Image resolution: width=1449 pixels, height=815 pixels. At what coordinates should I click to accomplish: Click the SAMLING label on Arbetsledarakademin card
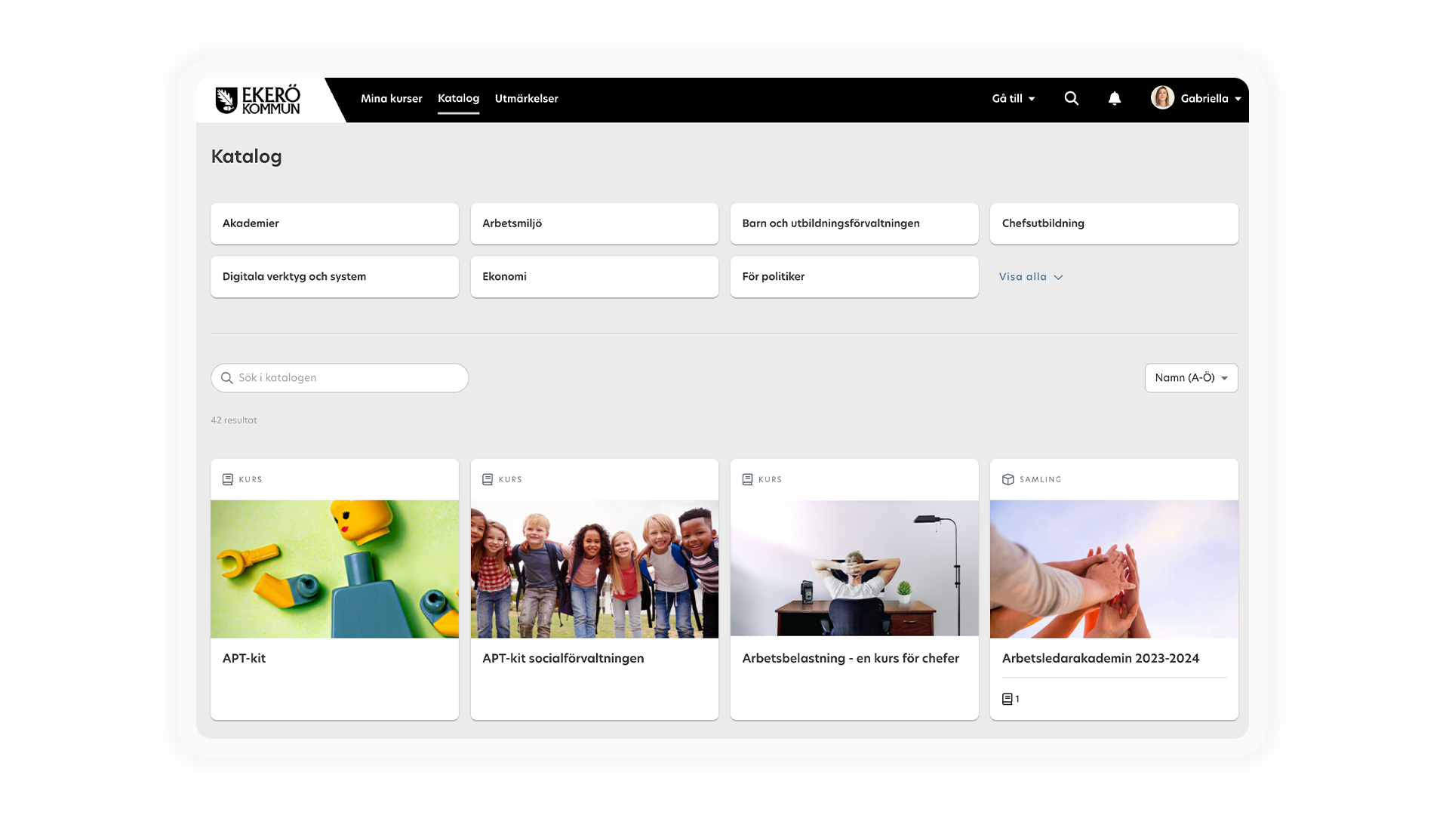[x=1040, y=479]
